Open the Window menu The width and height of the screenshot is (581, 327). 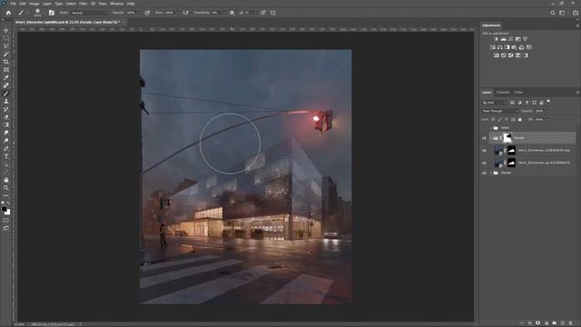(117, 4)
